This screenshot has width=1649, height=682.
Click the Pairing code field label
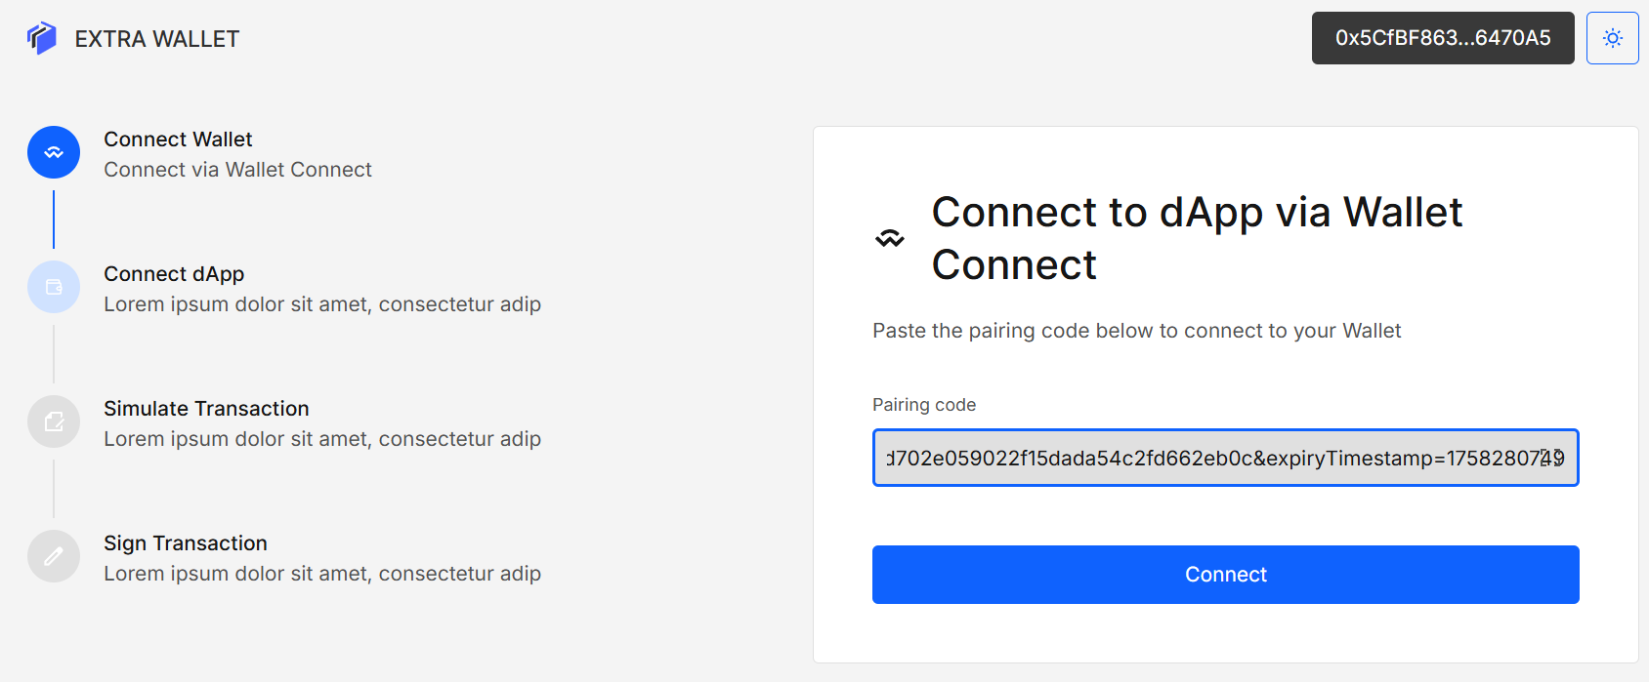[923, 405]
